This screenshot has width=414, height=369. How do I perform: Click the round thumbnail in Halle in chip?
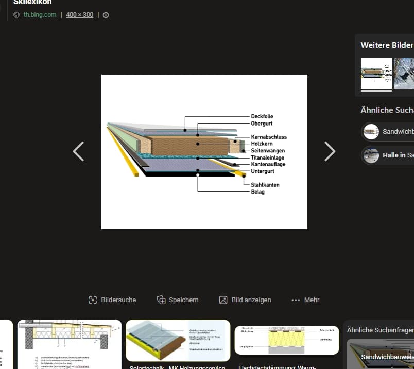coord(371,155)
